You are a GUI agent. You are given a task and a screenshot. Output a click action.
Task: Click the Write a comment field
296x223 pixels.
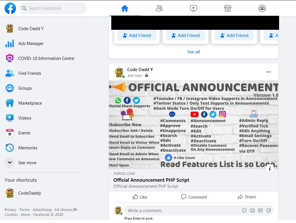199,211
